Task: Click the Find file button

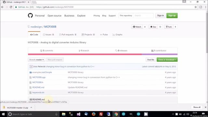Action: [151, 60]
